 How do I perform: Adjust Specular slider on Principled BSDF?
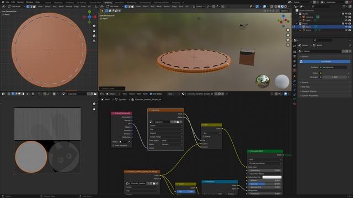pos(265,184)
